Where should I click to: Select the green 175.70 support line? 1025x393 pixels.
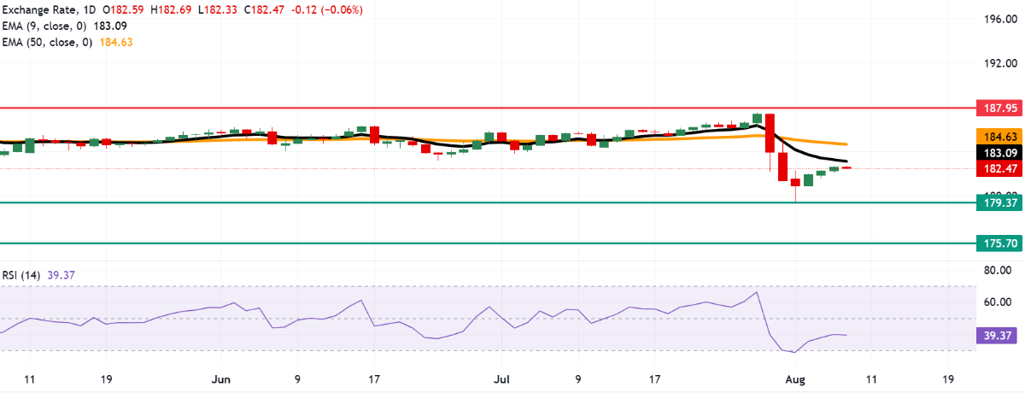487,243
